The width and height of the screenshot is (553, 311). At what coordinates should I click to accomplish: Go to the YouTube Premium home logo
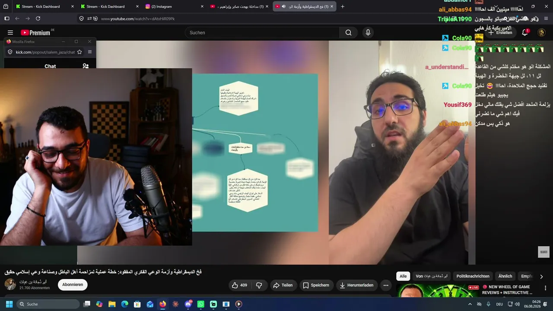(35, 32)
